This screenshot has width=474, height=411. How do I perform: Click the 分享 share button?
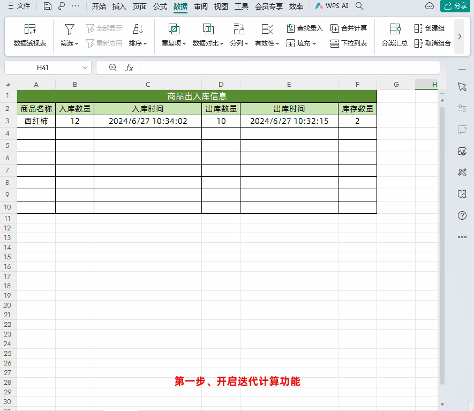pos(455,6)
